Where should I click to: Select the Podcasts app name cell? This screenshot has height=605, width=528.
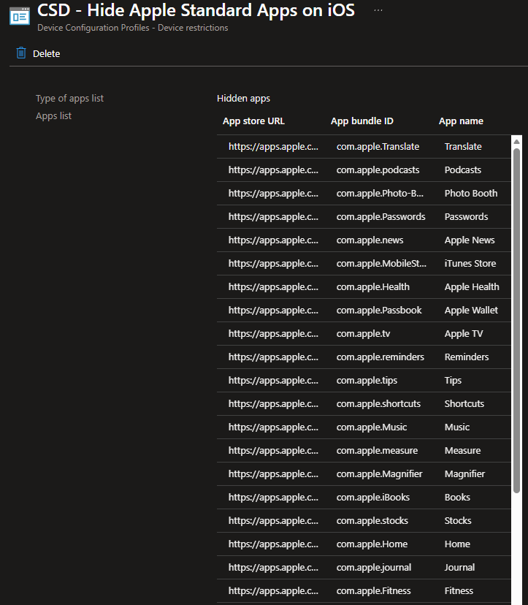pyautogui.click(x=463, y=170)
